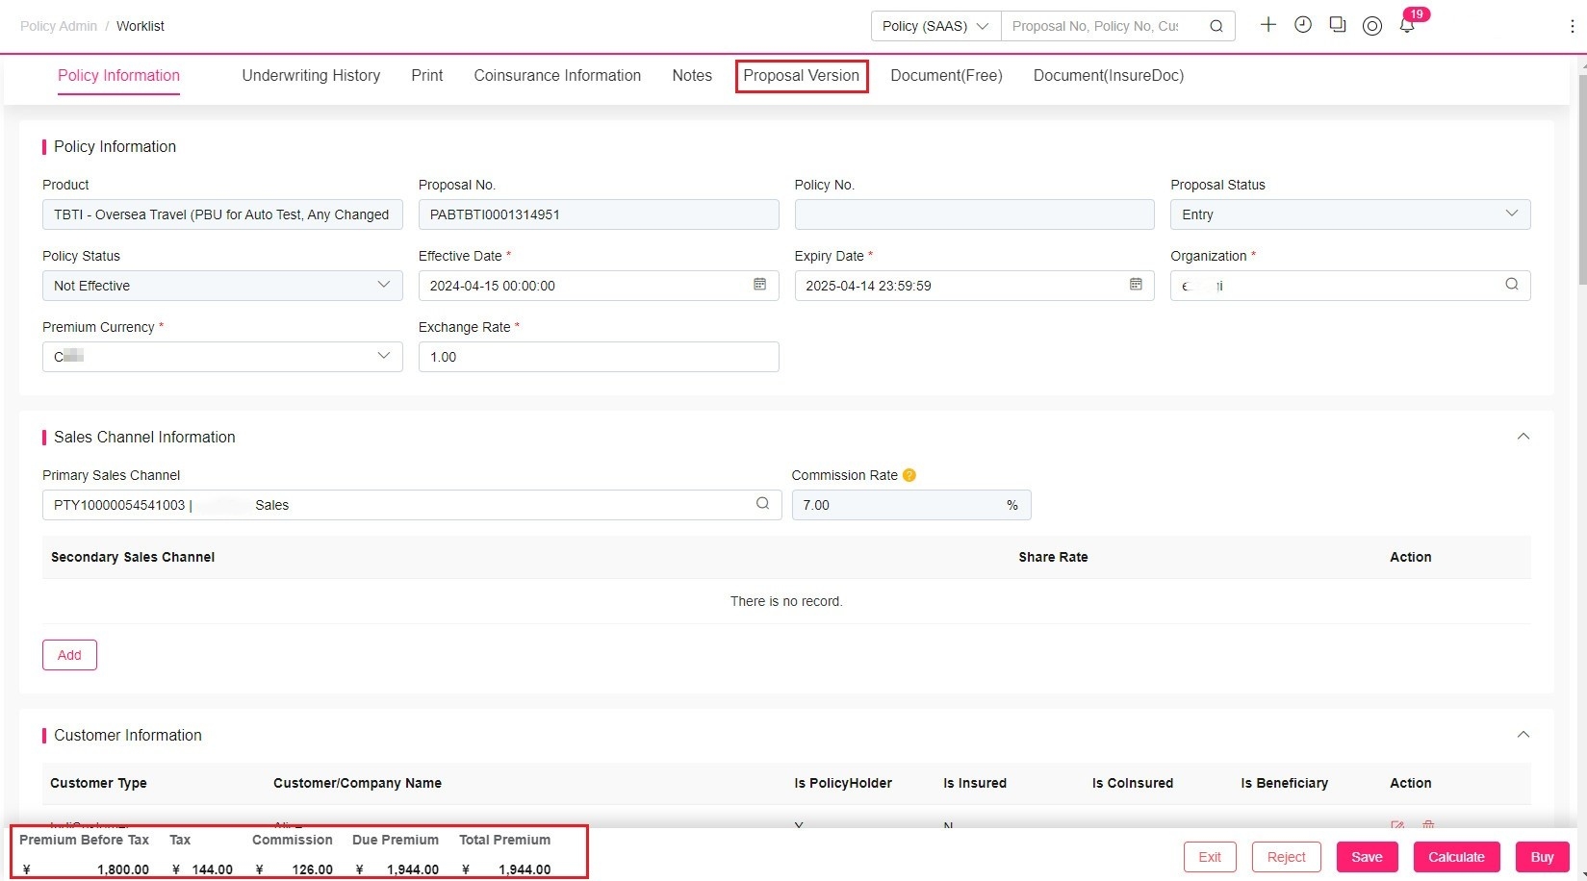This screenshot has width=1587, height=881.
Task: Collapse the Customer Information section
Action: tap(1523, 735)
